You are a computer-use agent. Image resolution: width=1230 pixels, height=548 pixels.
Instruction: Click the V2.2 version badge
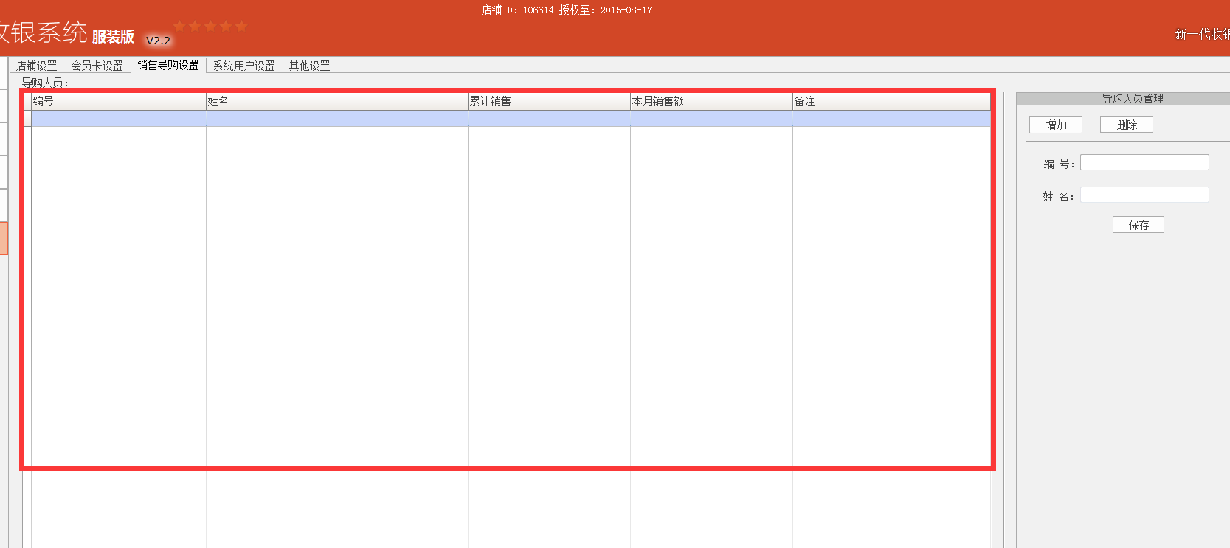(x=158, y=41)
